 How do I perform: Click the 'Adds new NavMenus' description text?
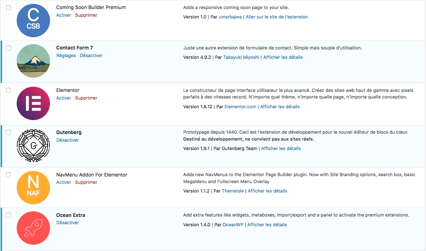299,178
